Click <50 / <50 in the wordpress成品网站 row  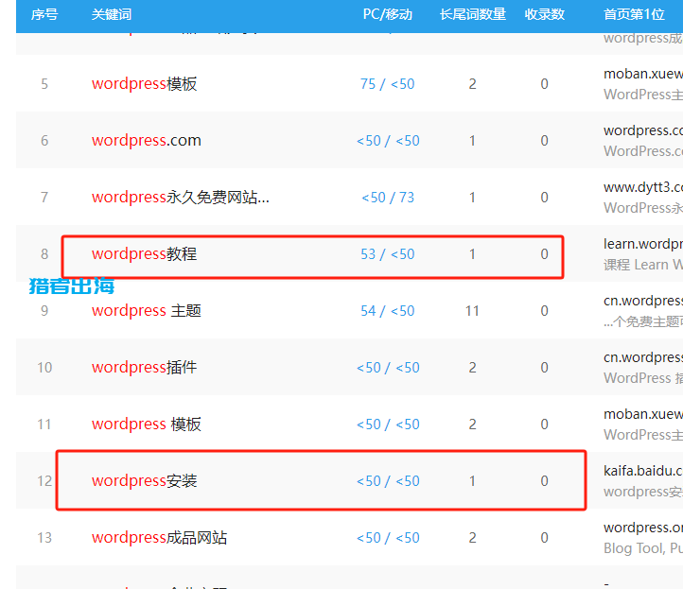[388, 538]
